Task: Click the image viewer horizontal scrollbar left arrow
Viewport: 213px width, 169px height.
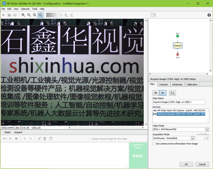Action: pos(70,128)
